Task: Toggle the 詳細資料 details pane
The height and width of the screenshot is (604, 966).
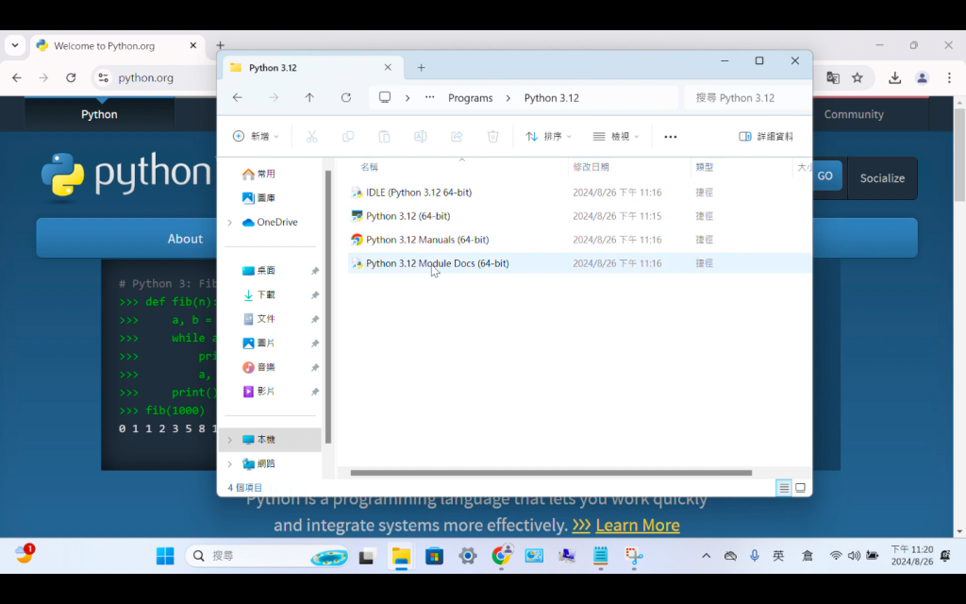Action: [766, 136]
